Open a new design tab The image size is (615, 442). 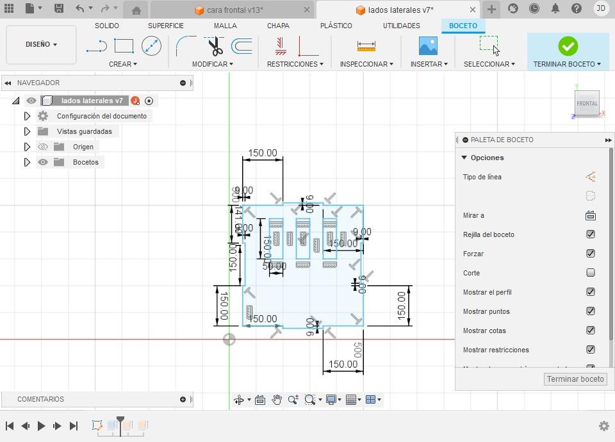[491, 9]
